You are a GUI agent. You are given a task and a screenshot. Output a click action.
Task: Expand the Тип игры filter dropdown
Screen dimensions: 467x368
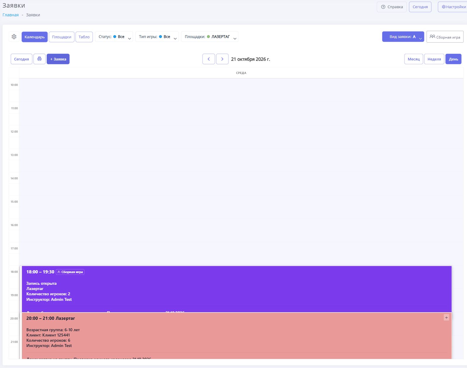(x=157, y=37)
